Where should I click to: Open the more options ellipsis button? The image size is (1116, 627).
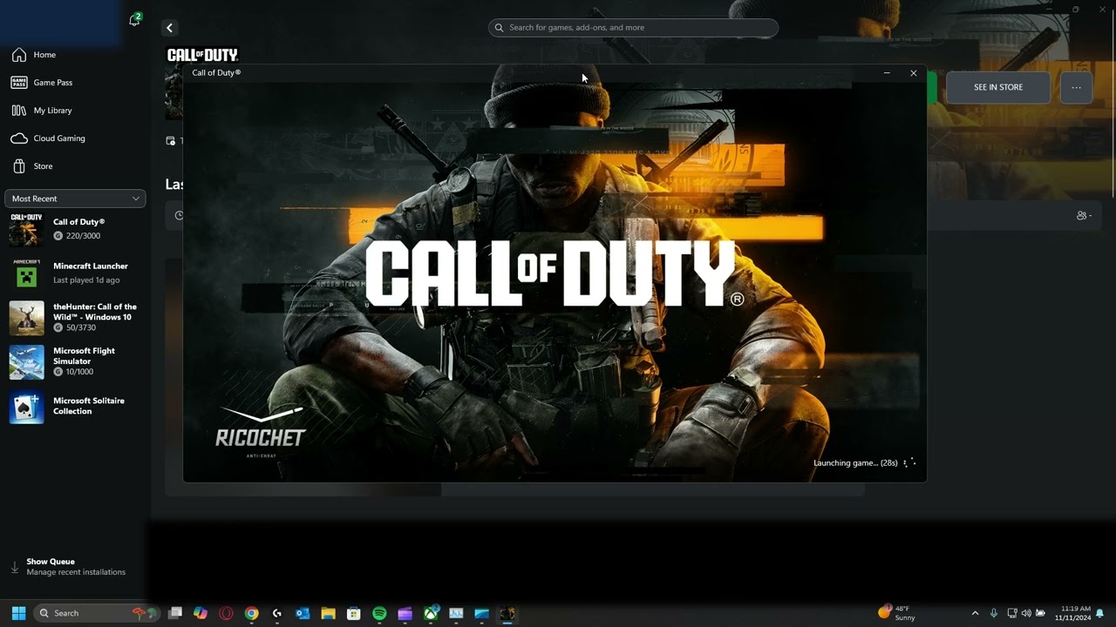(1076, 87)
